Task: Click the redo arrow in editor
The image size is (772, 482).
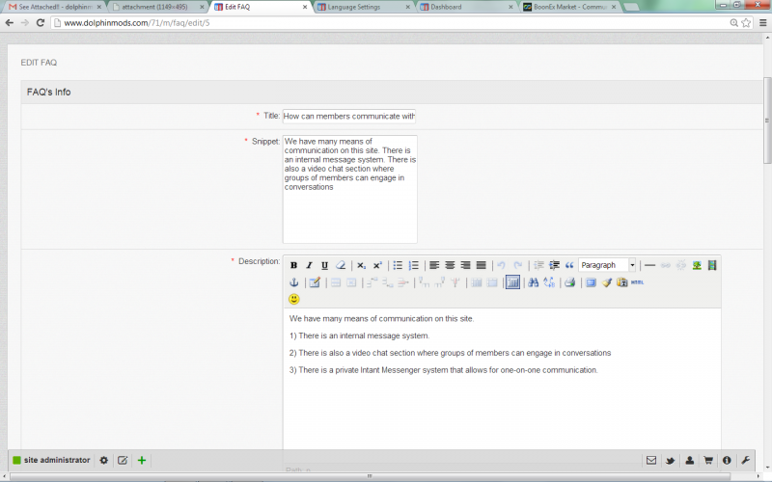Action: (x=517, y=265)
